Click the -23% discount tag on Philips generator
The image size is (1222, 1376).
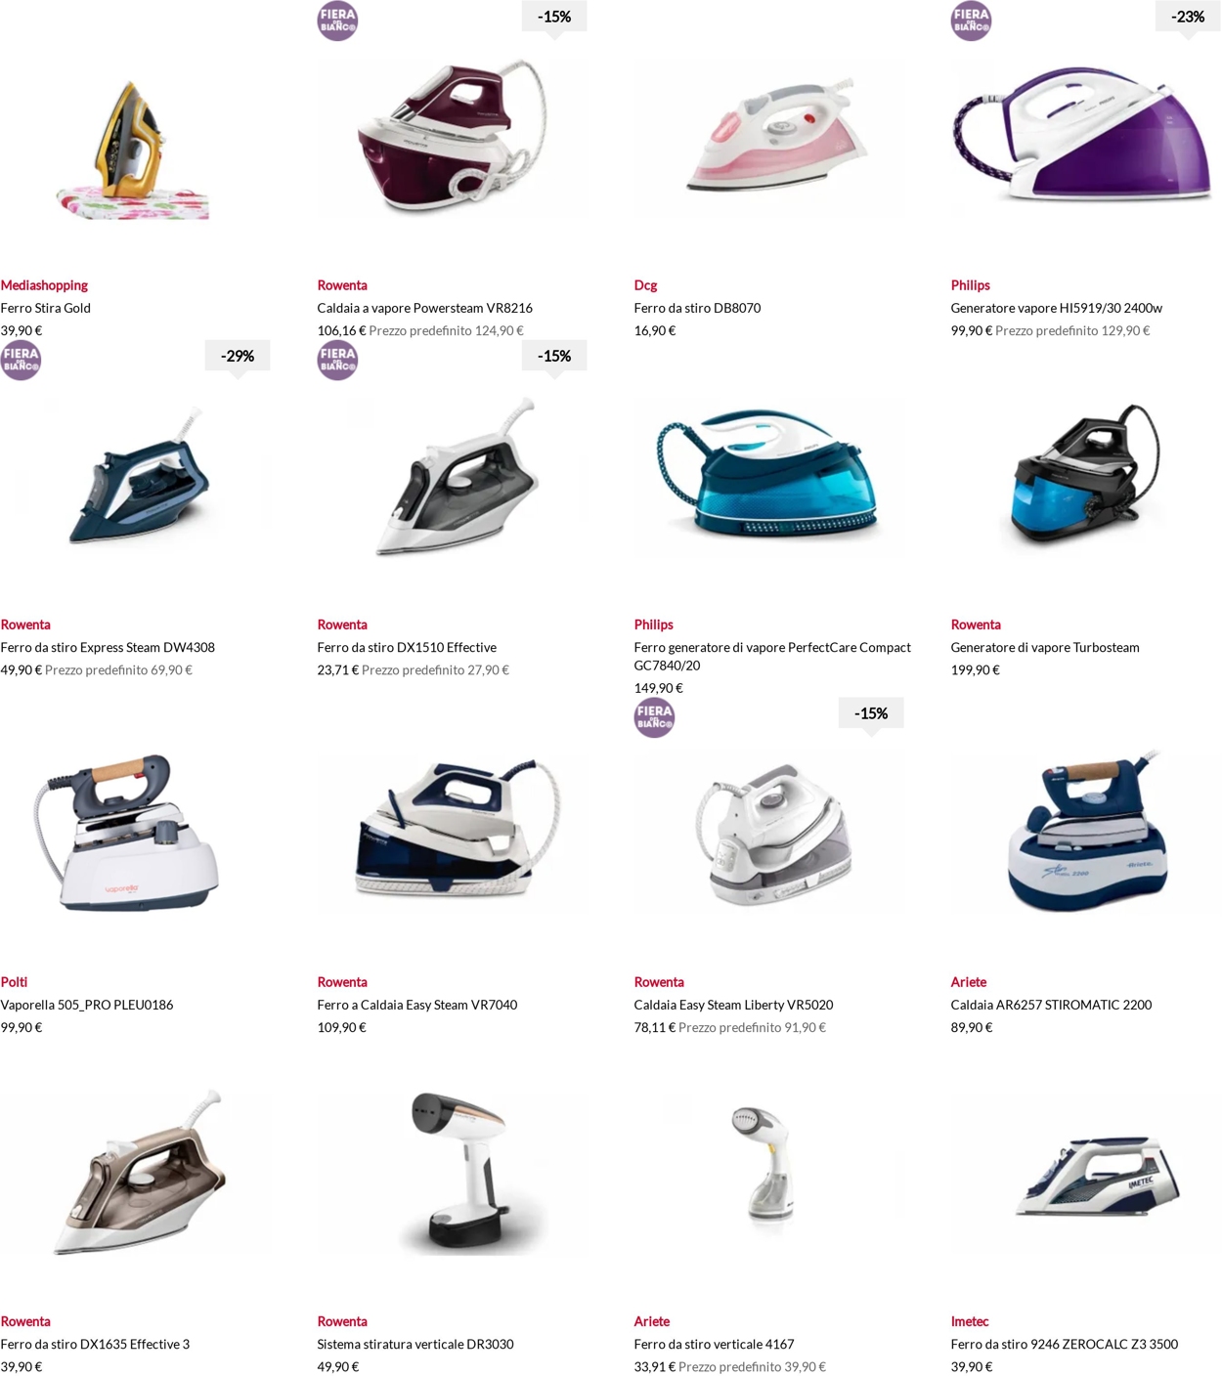tap(1188, 18)
